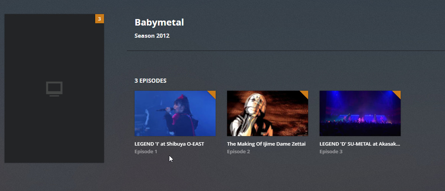Click the TV placeholder icon in season poster
Viewport: 445px width, 191px height.
pyautogui.click(x=54, y=89)
